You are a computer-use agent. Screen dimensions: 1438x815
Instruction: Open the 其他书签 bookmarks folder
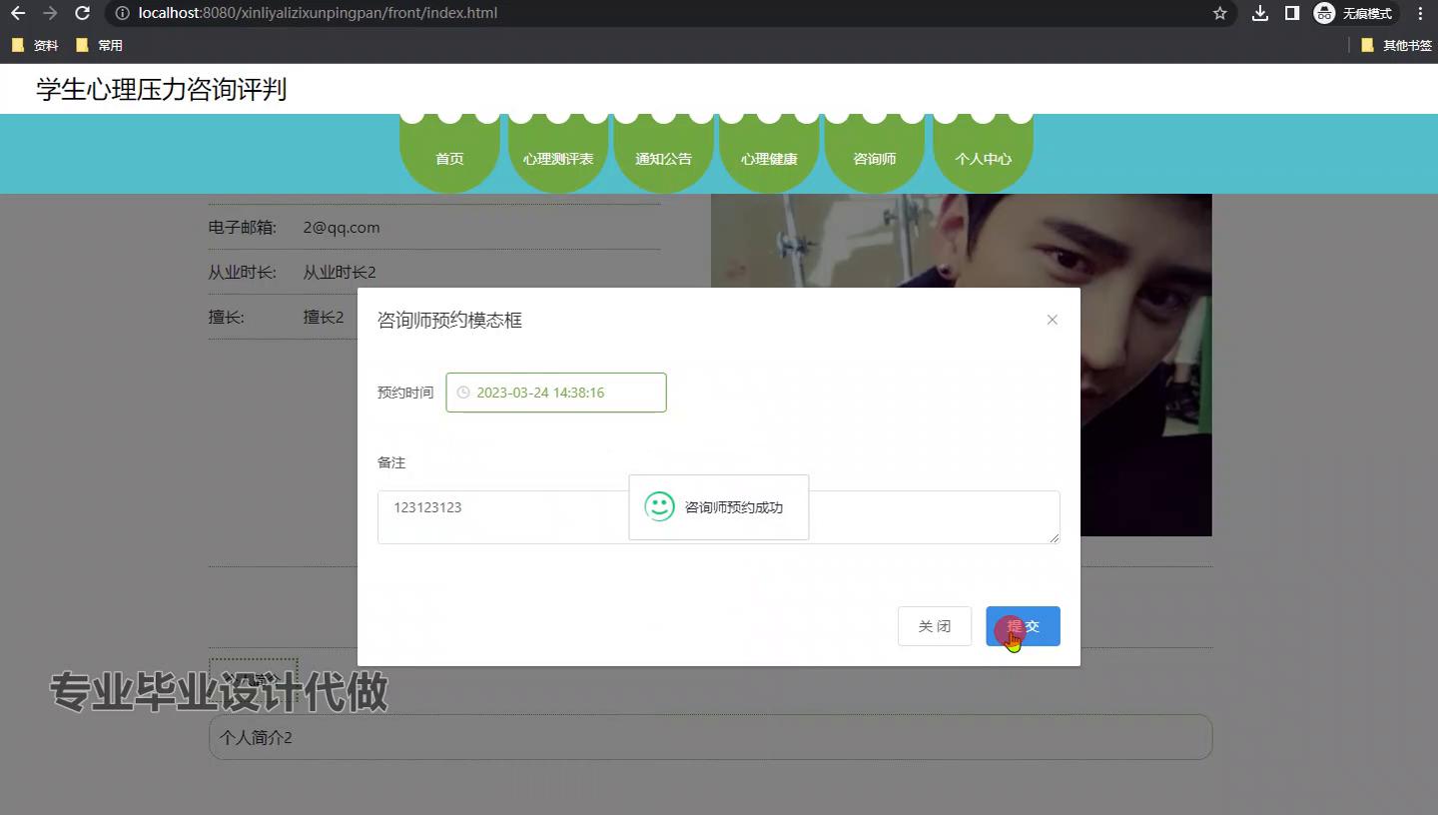[1396, 45]
